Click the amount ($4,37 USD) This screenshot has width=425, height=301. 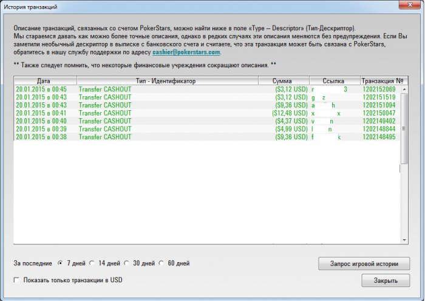tap(291, 121)
